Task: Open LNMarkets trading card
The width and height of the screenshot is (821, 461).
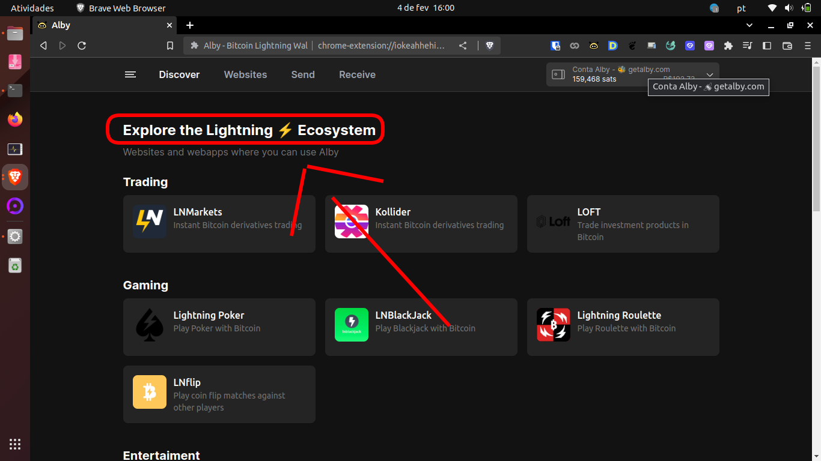Action: pyautogui.click(x=219, y=224)
